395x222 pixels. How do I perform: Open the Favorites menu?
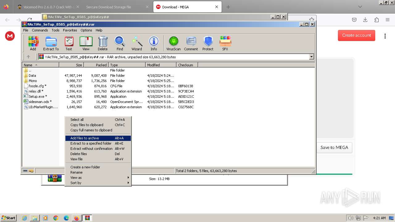tap(70, 30)
